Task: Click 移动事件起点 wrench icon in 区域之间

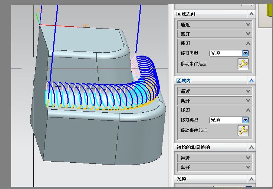Action: (x=243, y=64)
